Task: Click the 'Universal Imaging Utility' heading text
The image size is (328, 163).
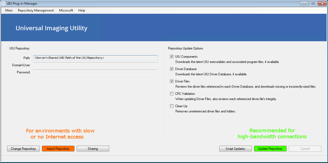Action: [52, 28]
